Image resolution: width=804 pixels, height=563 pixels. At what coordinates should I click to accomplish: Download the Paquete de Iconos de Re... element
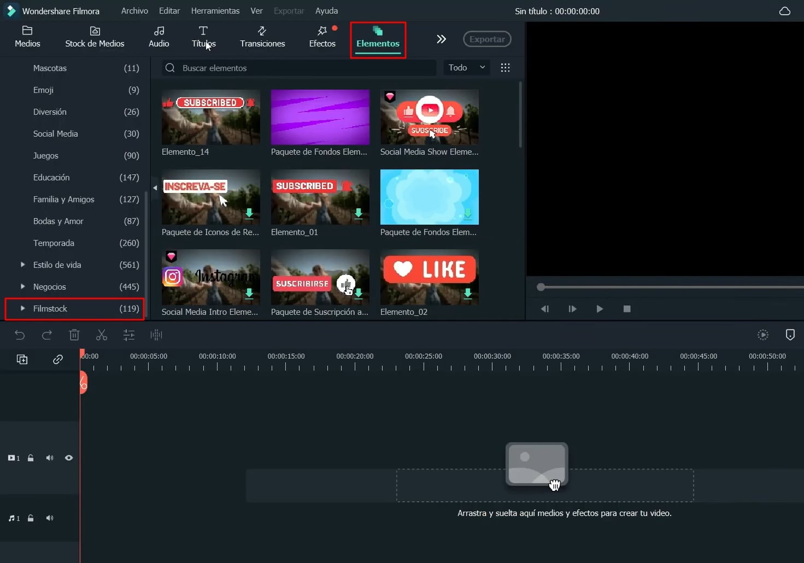[249, 214]
